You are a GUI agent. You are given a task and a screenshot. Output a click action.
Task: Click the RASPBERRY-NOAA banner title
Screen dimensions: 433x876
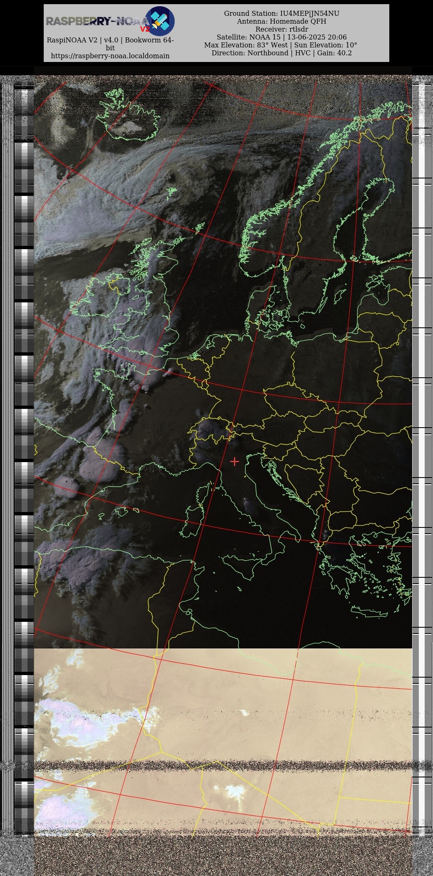tap(98, 21)
